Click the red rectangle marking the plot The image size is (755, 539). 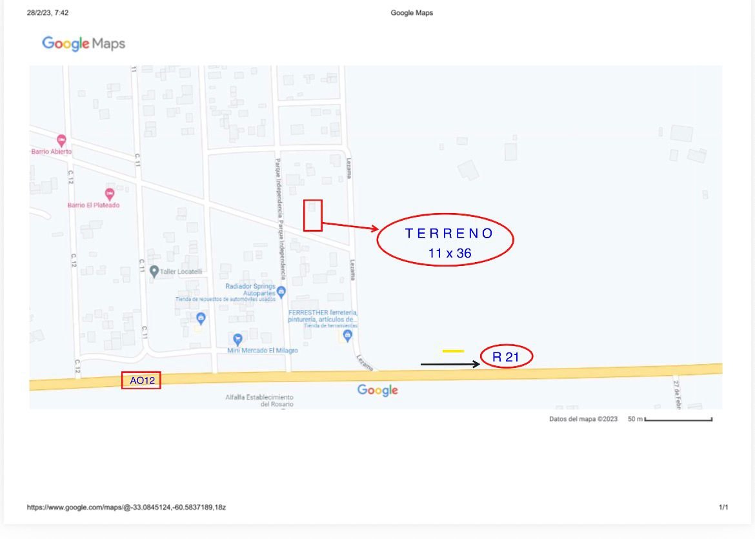tap(313, 215)
